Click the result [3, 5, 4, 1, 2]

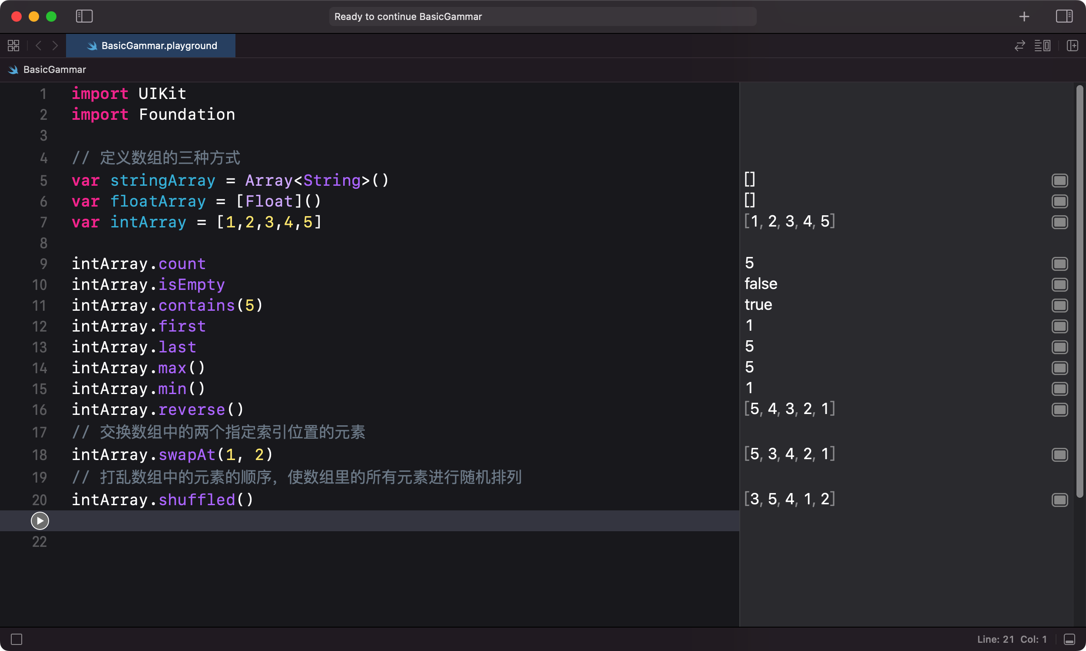coord(790,499)
